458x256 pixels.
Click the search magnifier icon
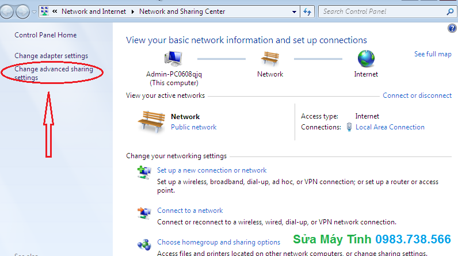pos(450,12)
